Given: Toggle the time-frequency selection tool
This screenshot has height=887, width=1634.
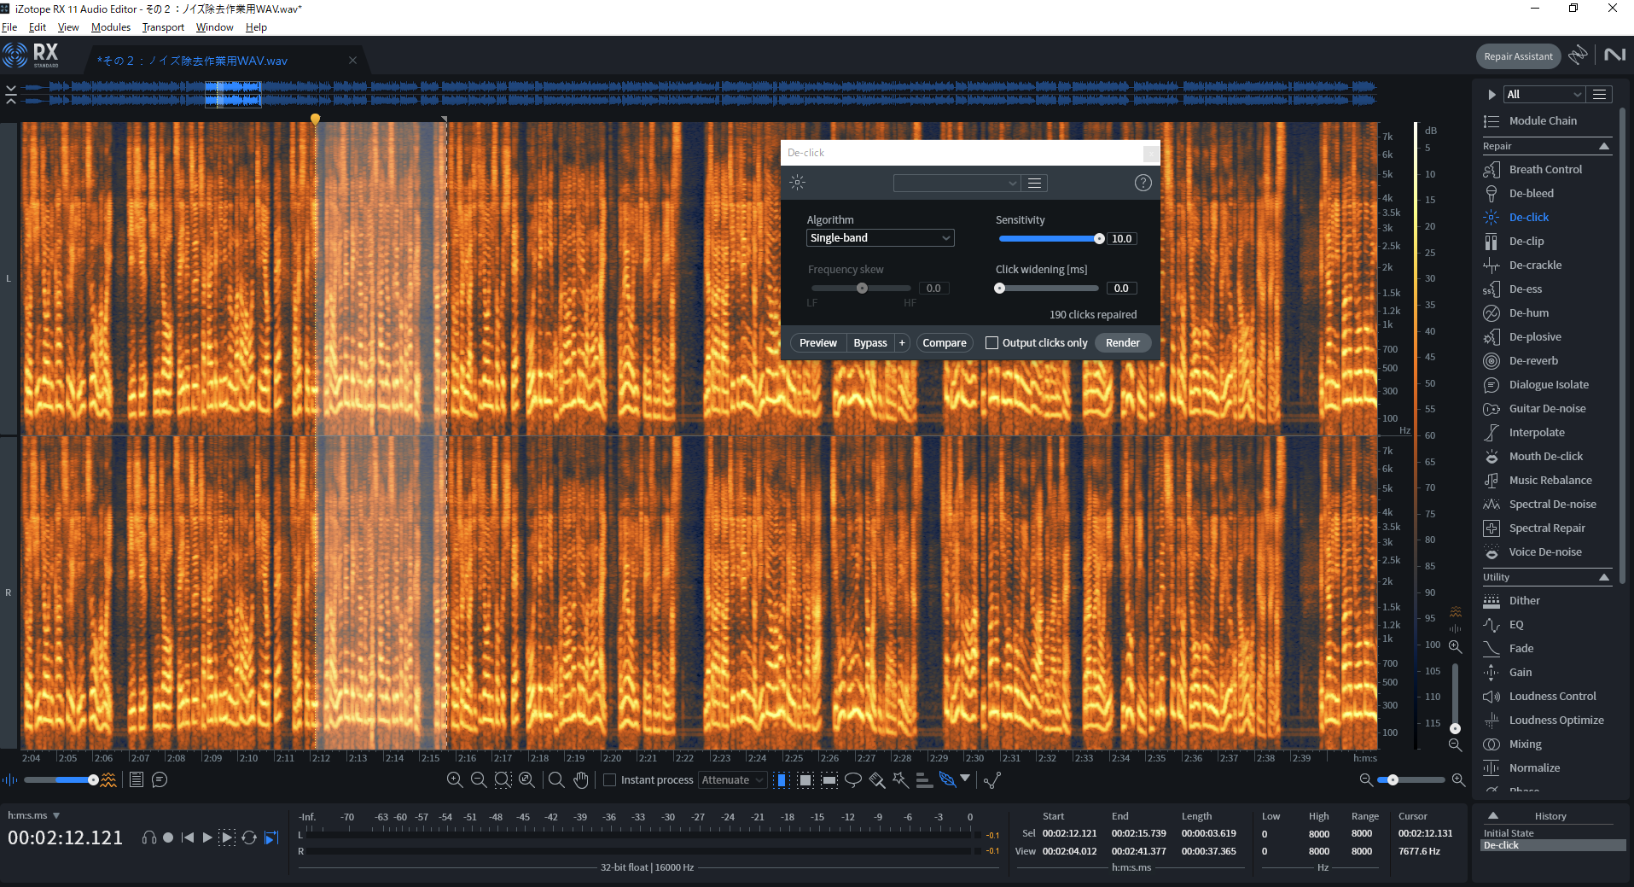Looking at the screenshot, I should click(805, 779).
